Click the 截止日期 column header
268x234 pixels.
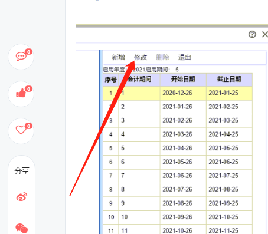tap(229, 80)
